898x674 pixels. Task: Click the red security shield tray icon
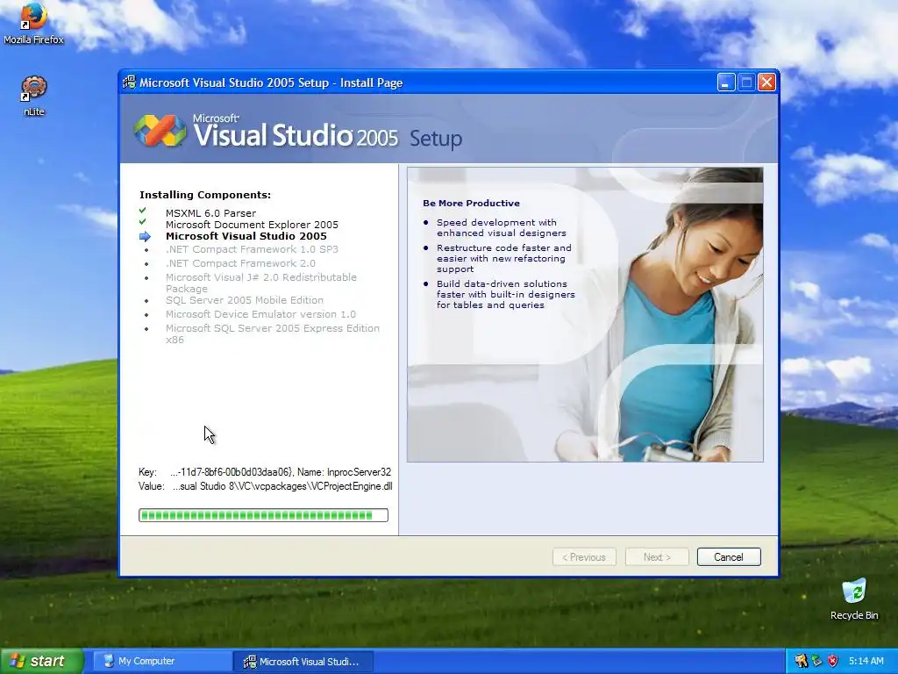(833, 661)
